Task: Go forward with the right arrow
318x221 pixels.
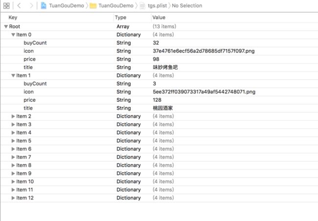Action: tap(31, 5)
